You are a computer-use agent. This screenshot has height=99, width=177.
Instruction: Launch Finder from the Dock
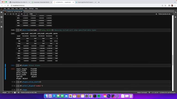(46, 96)
